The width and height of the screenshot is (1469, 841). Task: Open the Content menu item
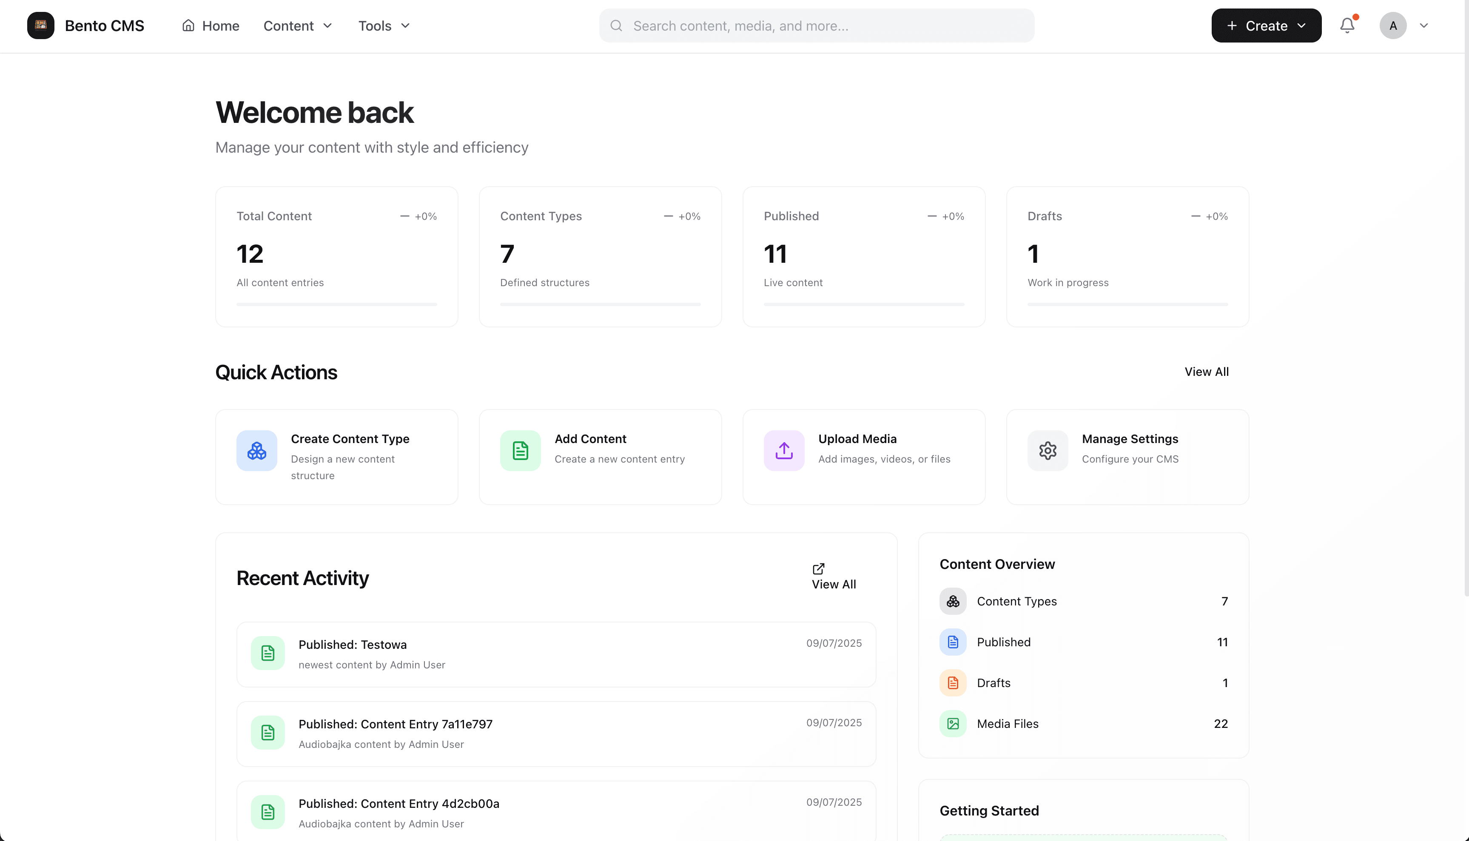click(x=288, y=26)
